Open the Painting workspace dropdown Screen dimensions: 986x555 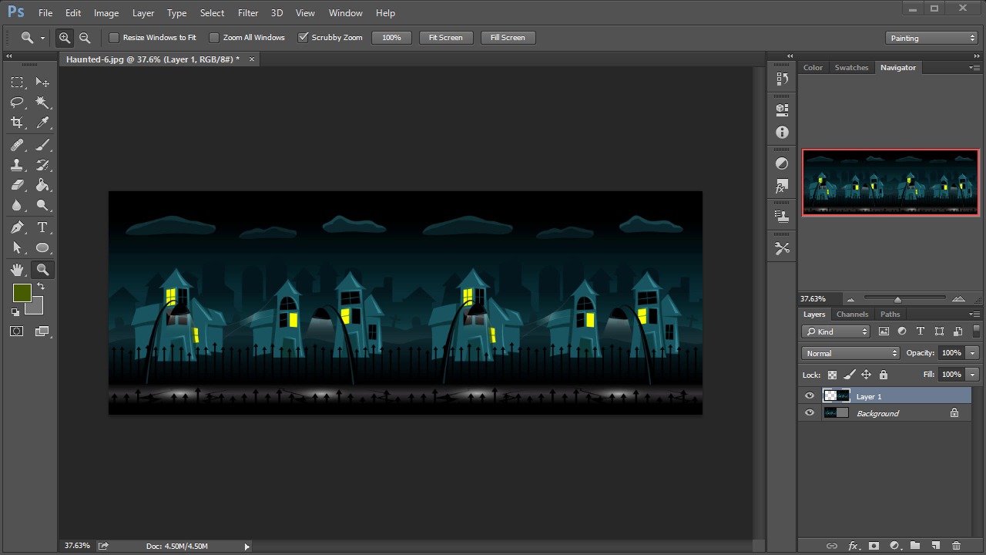pos(931,38)
